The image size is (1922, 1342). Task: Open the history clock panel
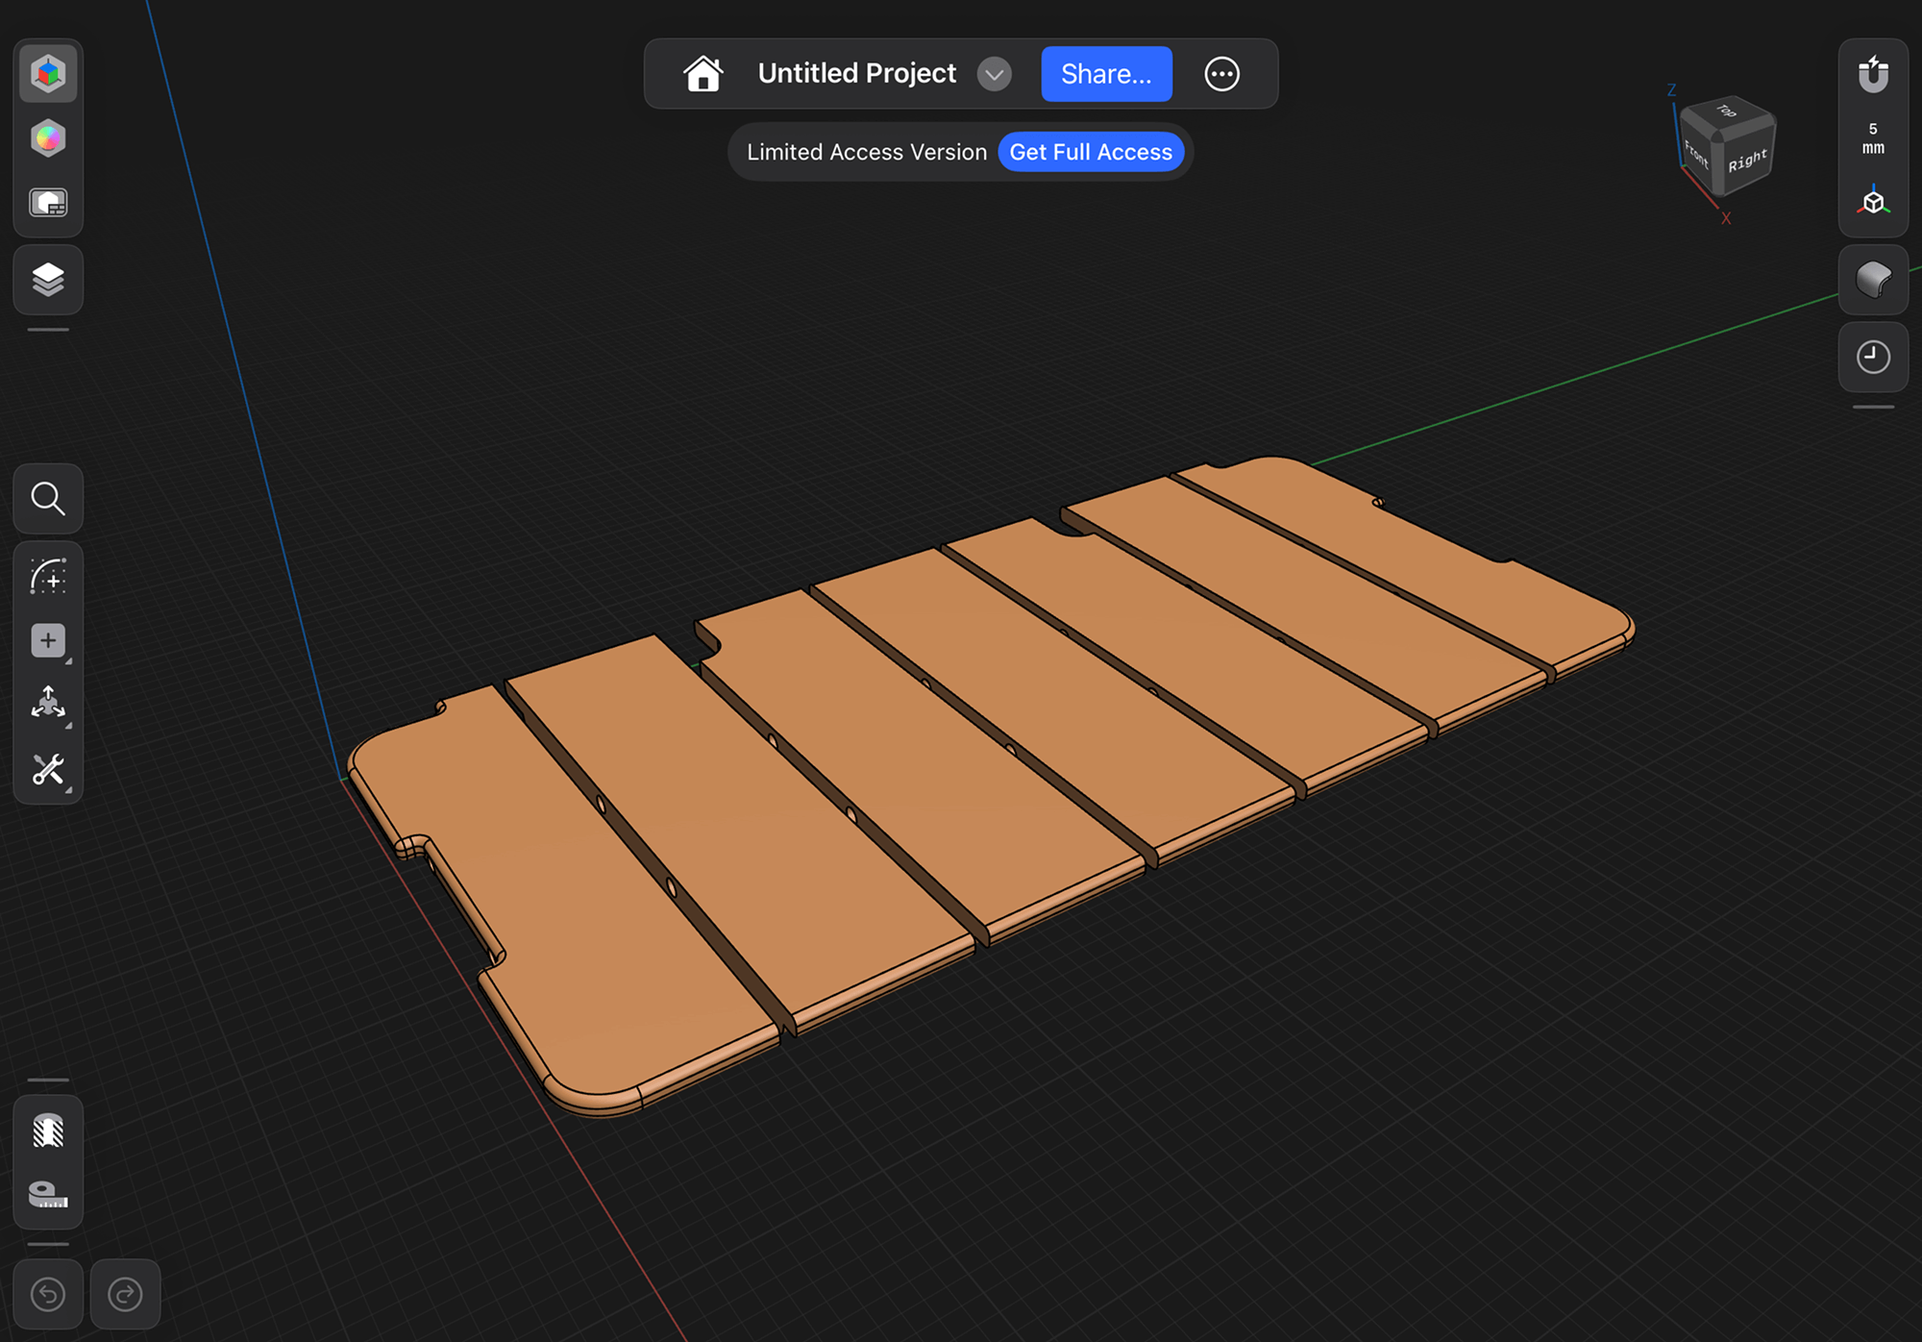pos(1873,357)
